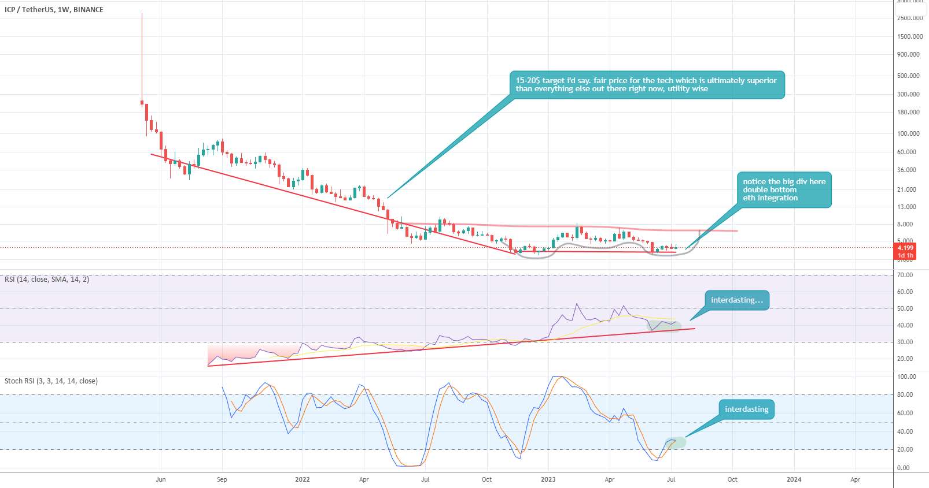Viewport: 929px width, 488px height.
Task: Click the 'interdasting...' RSI callout
Action: [737, 300]
